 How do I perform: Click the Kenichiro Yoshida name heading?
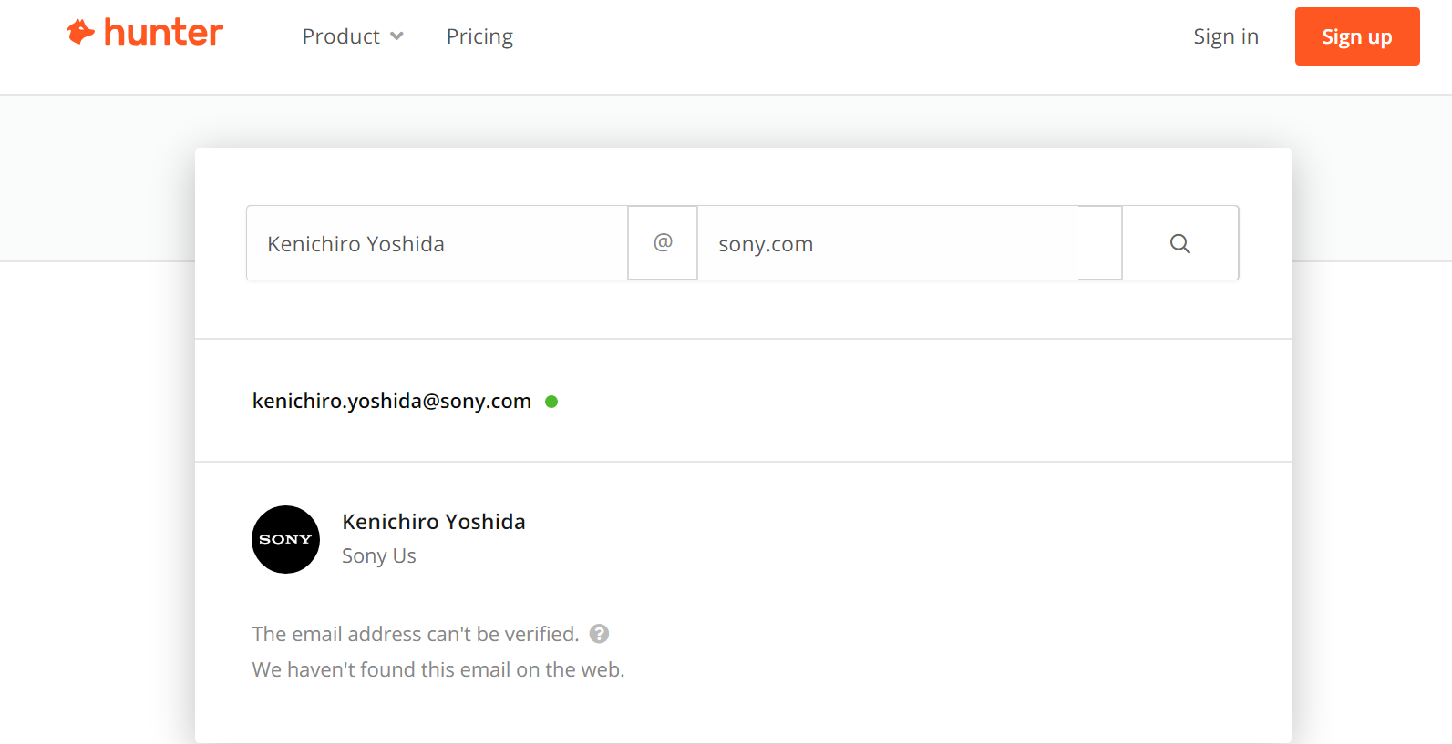pyautogui.click(x=433, y=522)
